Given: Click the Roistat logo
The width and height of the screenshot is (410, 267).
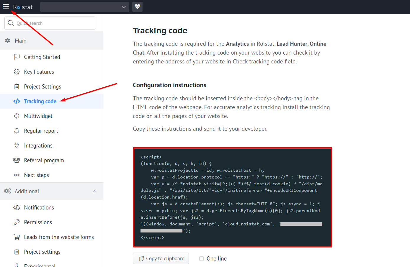Looking at the screenshot, I should 23,7.
